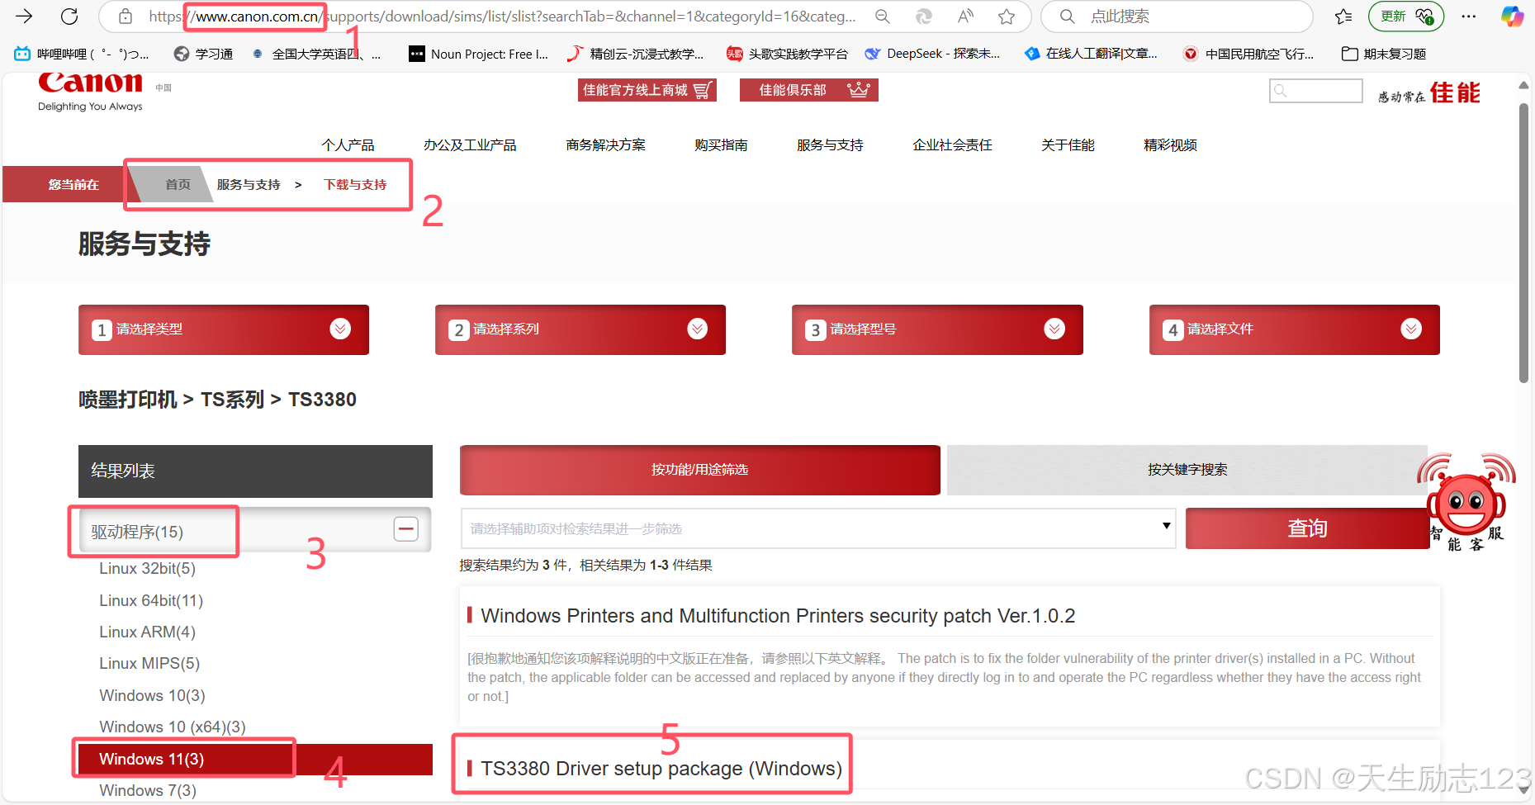This screenshot has width=1535, height=805.
Task: Collapse the 驱动程序(15) list with minus button
Action: (x=406, y=529)
